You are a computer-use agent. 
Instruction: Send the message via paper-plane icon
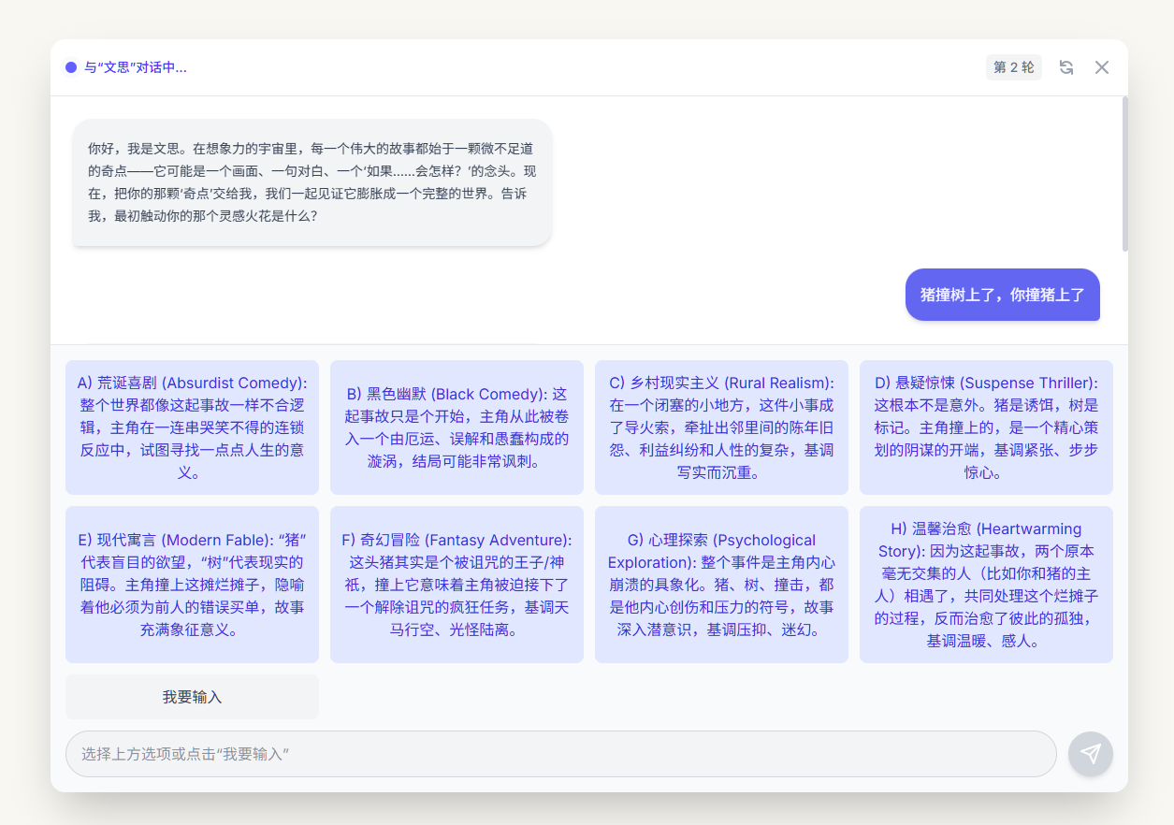tap(1090, 753)
